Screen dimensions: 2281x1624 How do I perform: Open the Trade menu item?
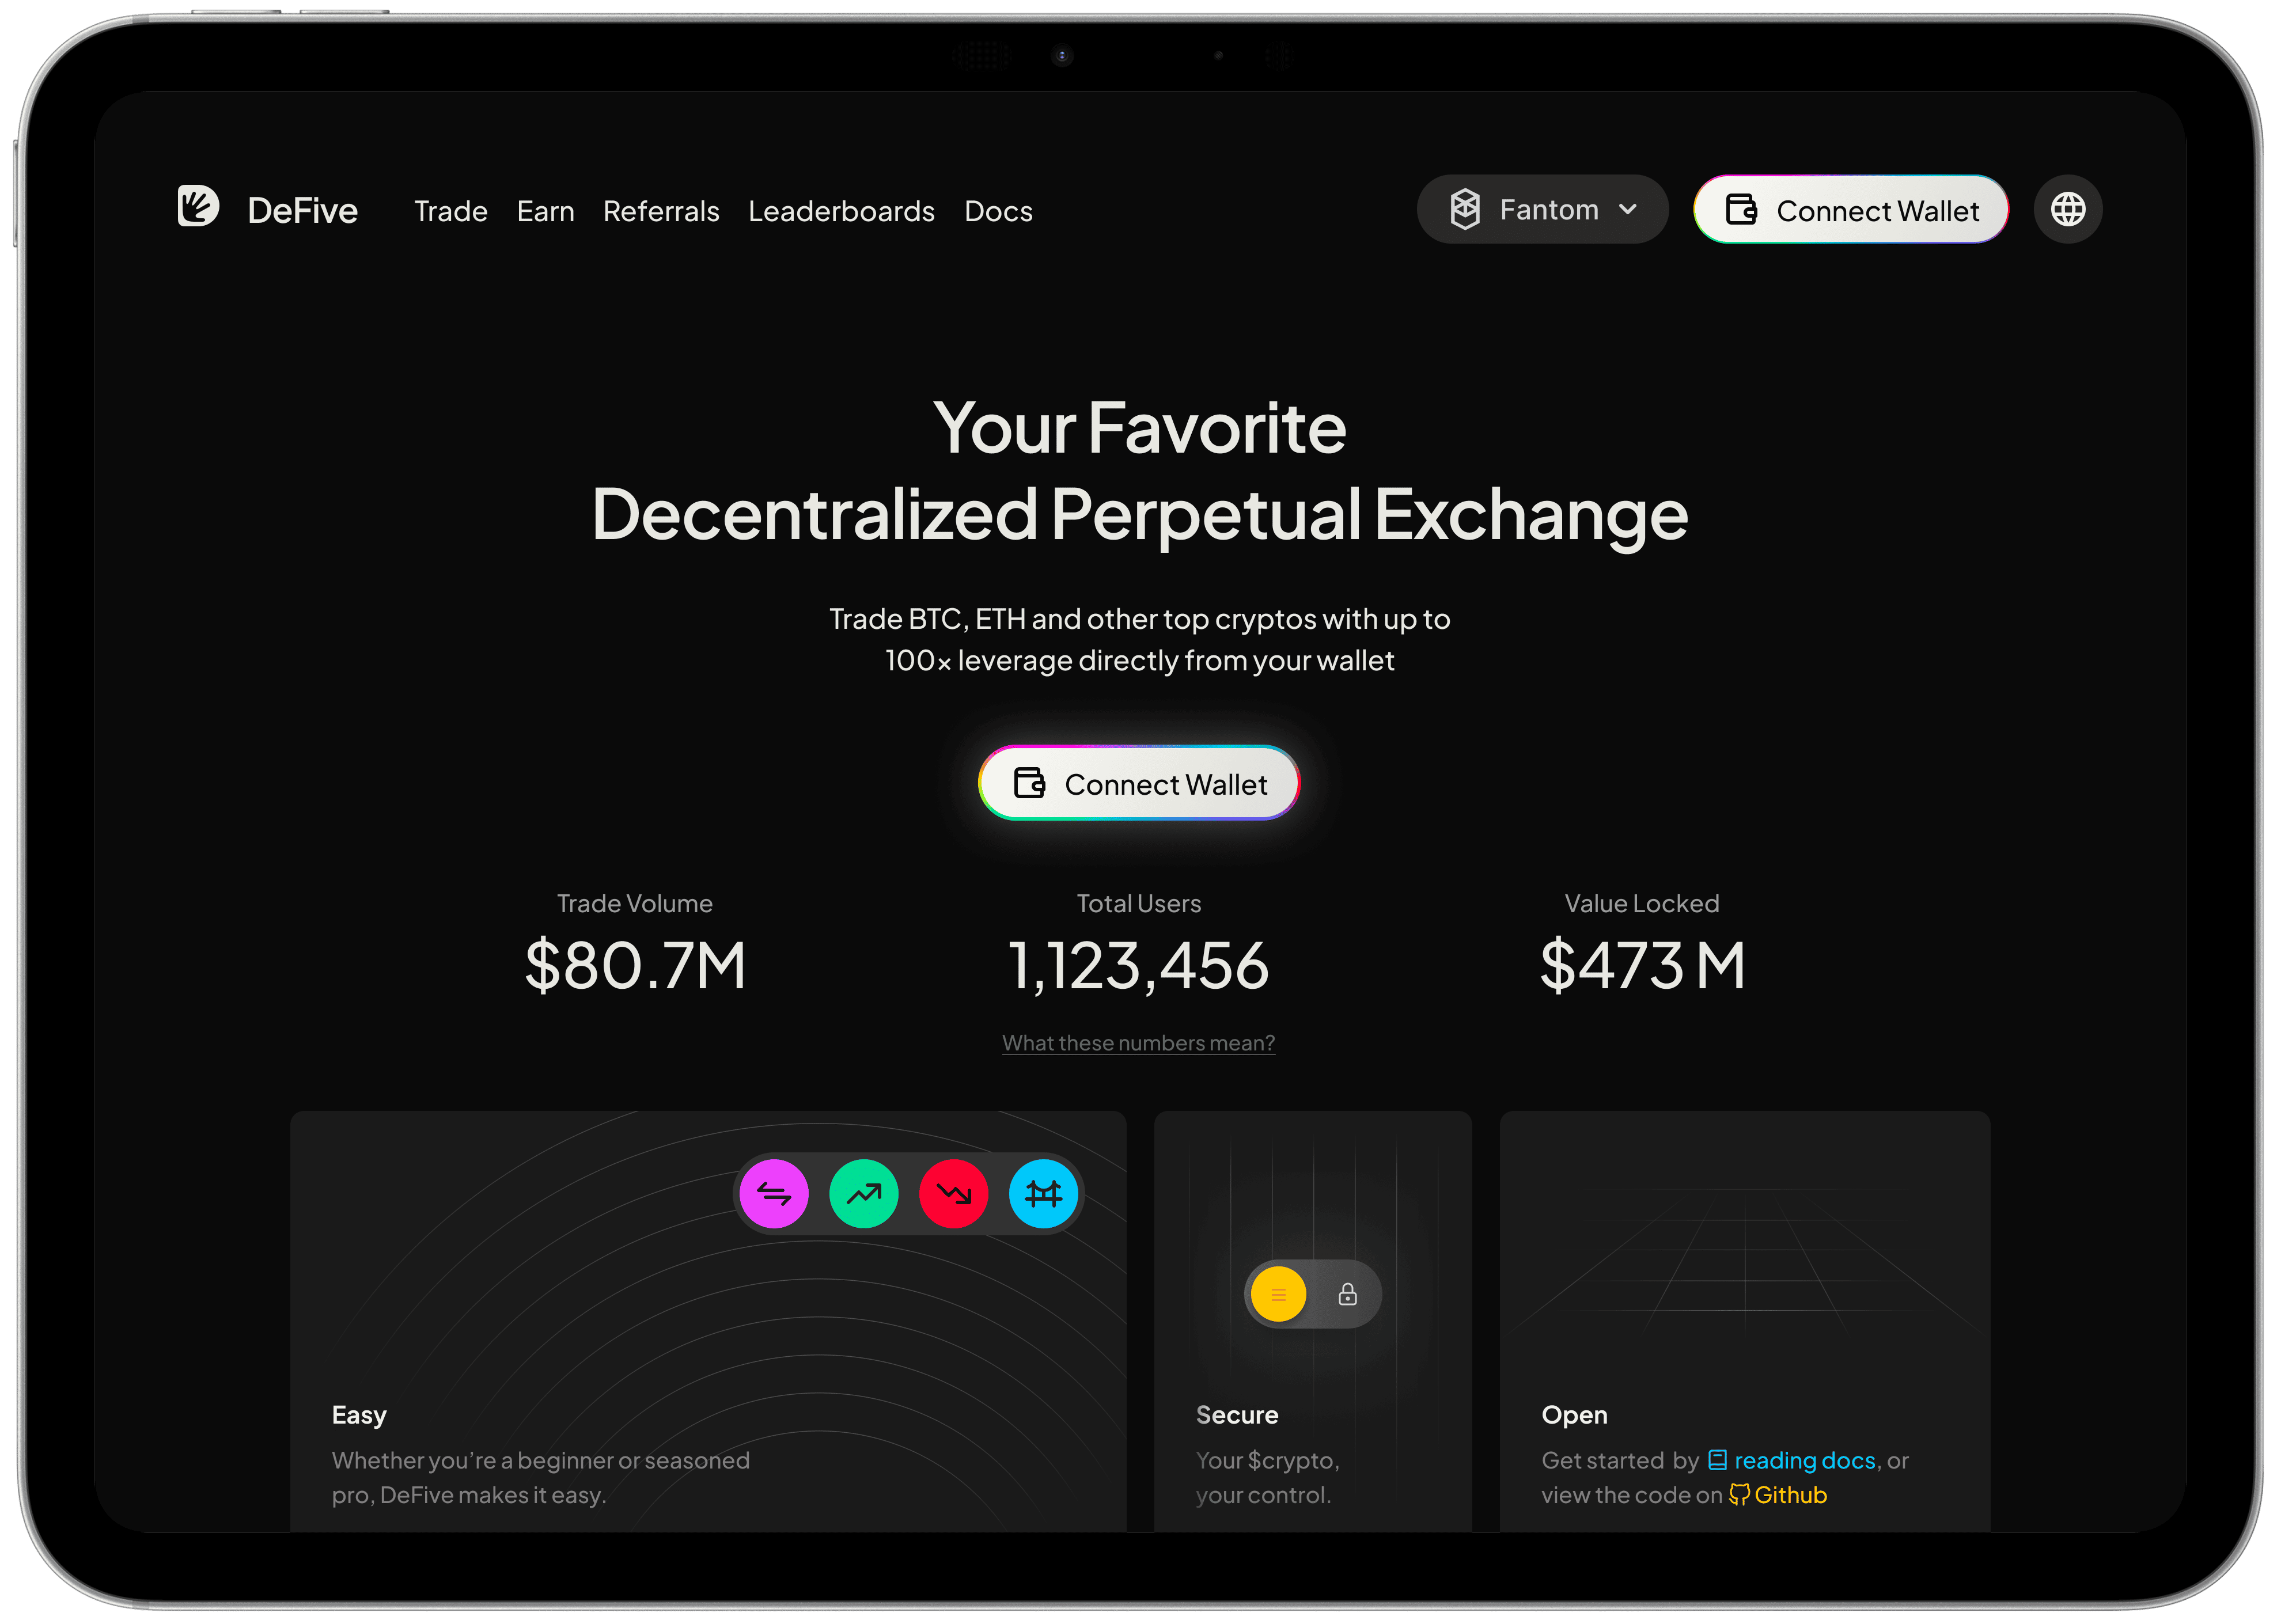[x=451, y=211]
